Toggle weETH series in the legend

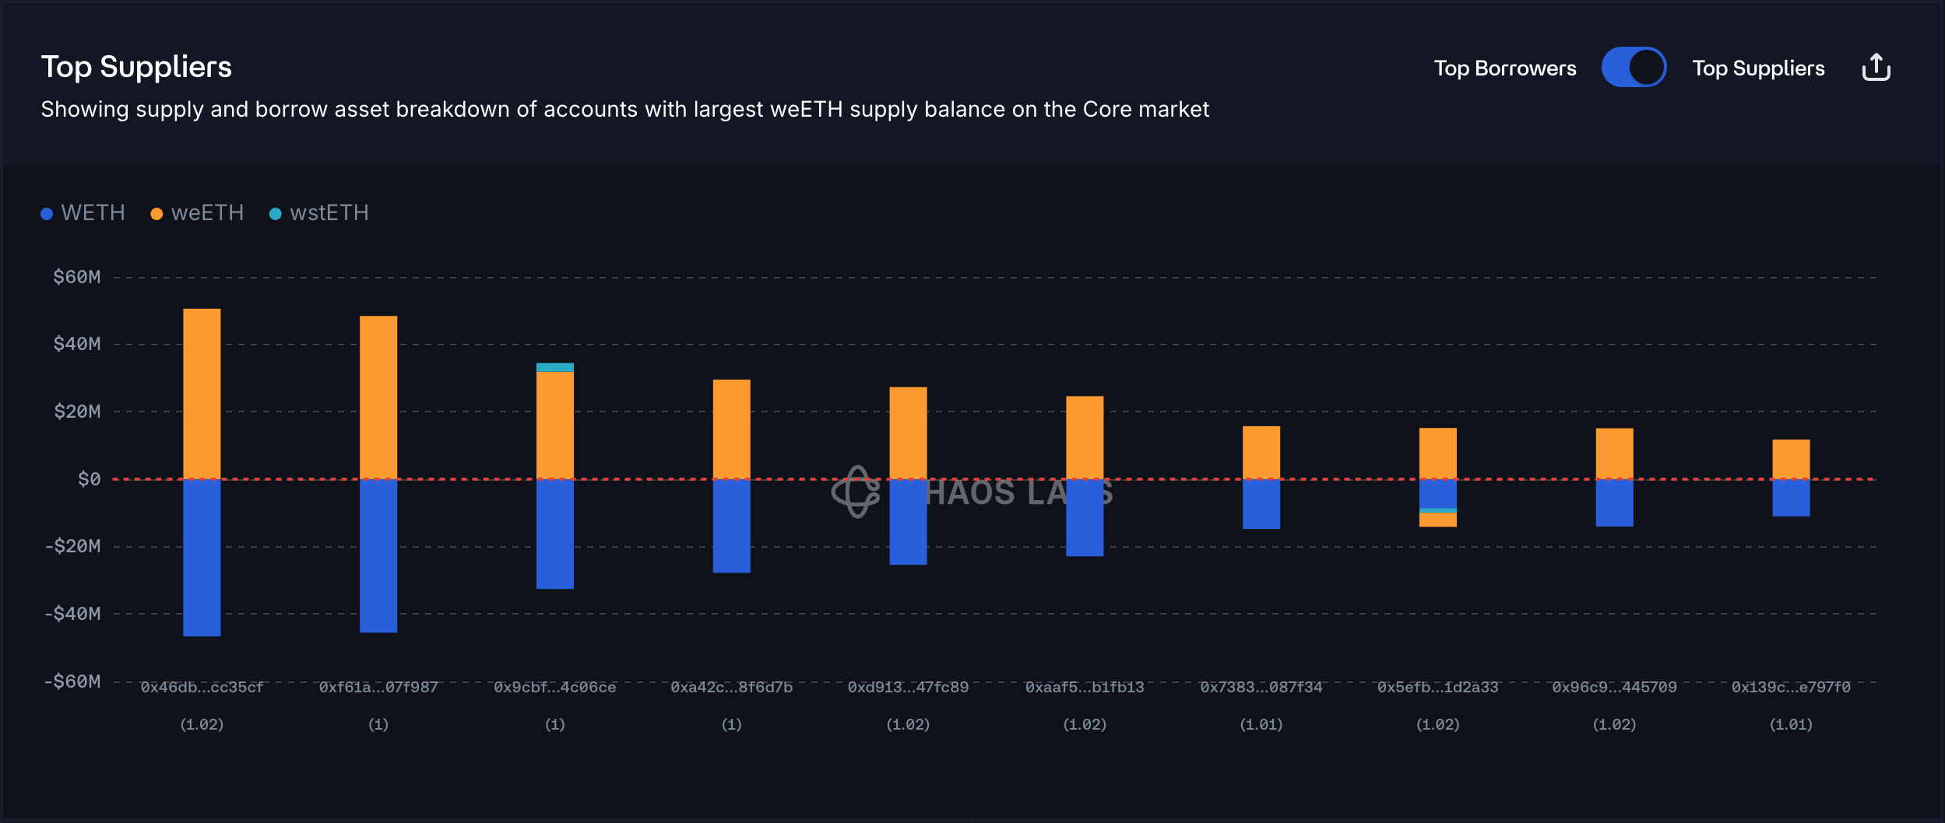coord(207,213)
